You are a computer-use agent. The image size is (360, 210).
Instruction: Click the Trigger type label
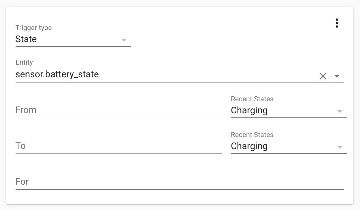[x=34, y=28]
